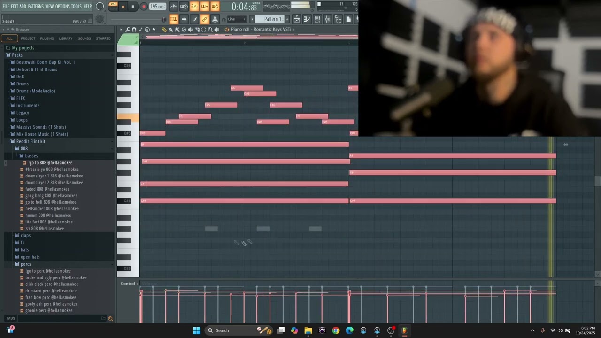Open the Mixer window icon

[x=328, y=19]
